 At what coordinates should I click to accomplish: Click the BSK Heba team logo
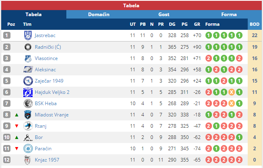(x=27, y=104)
